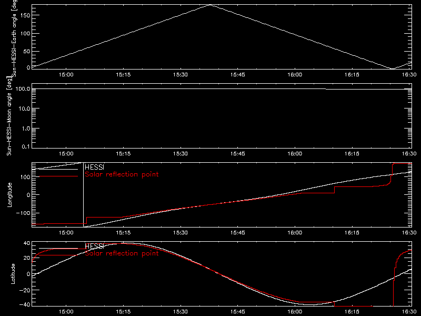Click the 100 tick on Earth angle axis

(x=25, y=33)
